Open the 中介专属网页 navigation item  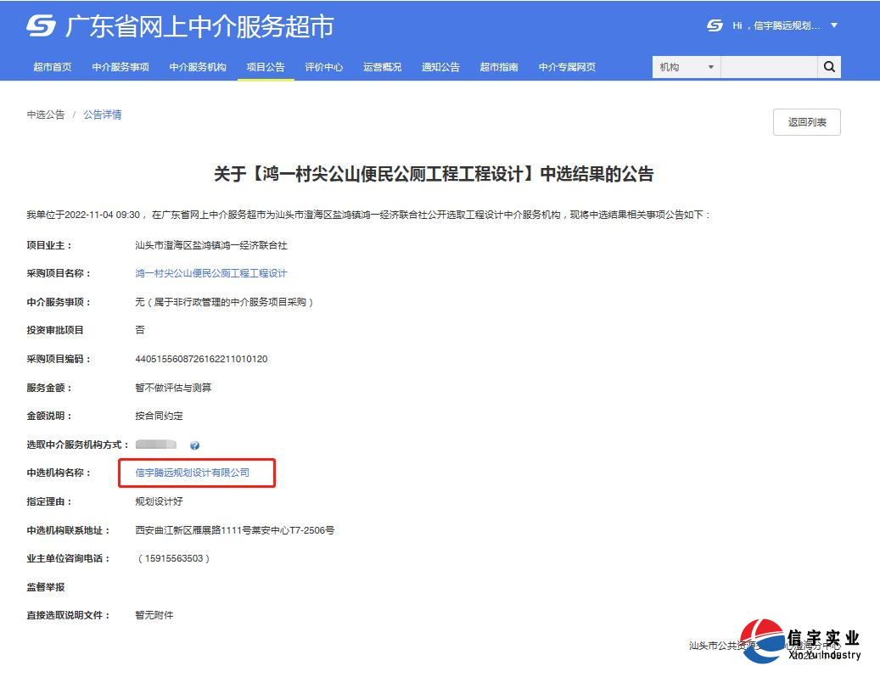coord(565,67)
